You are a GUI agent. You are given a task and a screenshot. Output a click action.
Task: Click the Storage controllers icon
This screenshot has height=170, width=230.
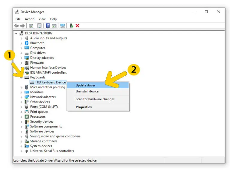click(x=27, y=141)
